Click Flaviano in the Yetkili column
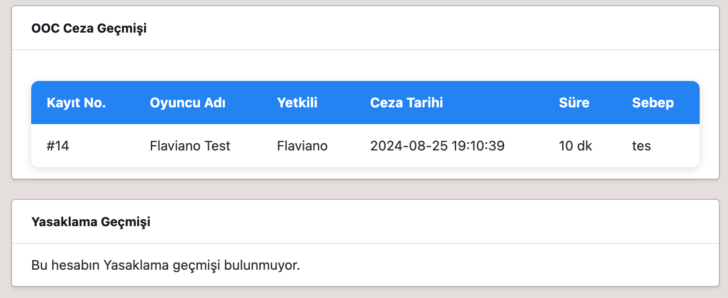This screenshot has width=728, height=298. click(x=302, y=146)
